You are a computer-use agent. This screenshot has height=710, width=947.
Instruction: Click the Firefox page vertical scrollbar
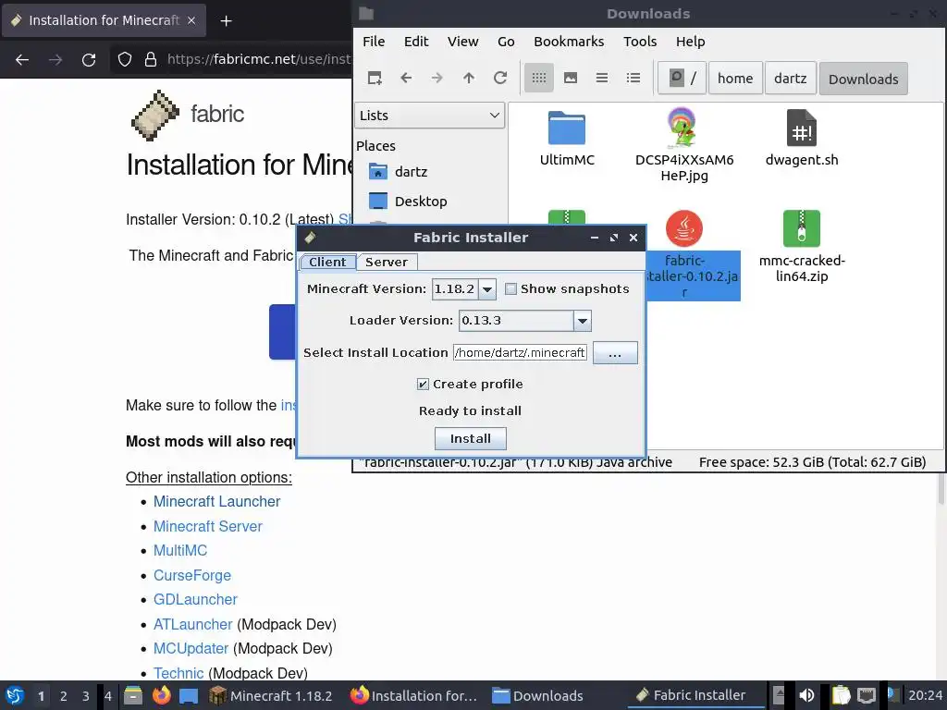pos(941,489)
